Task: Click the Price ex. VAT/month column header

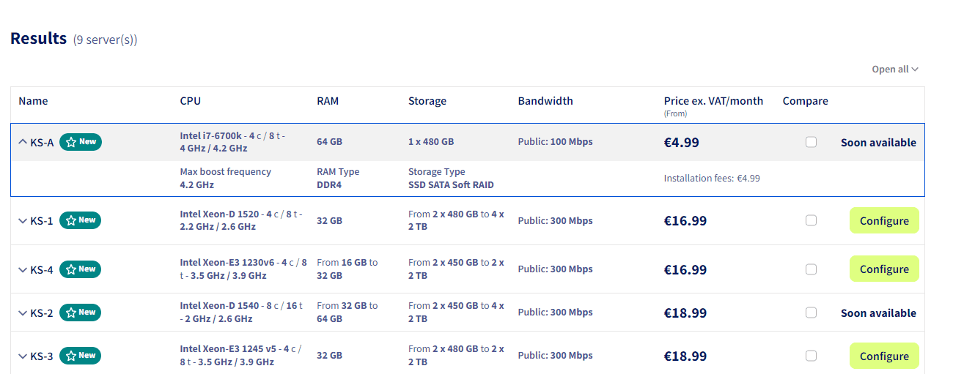Action: [713, 101]
